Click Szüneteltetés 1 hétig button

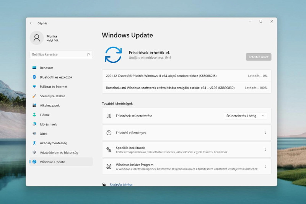click(x=241, y=116)
